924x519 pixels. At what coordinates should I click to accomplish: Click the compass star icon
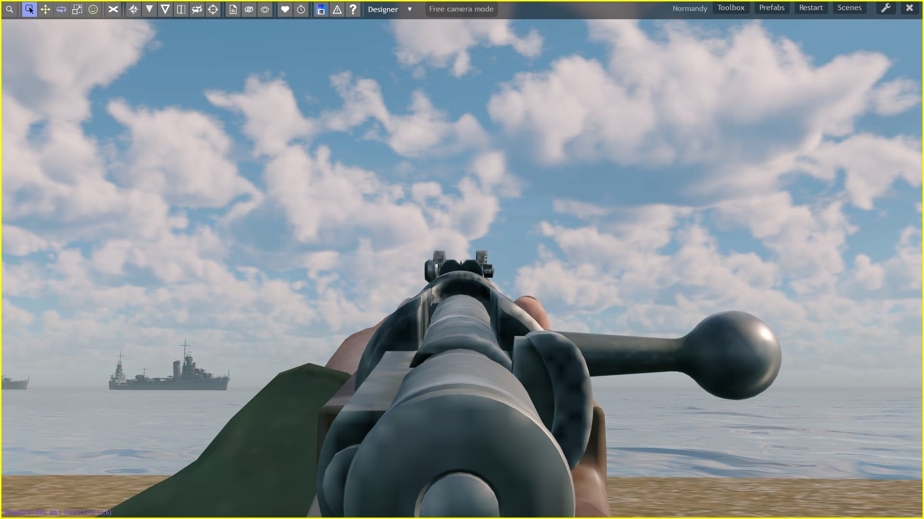tap(133, 9)
